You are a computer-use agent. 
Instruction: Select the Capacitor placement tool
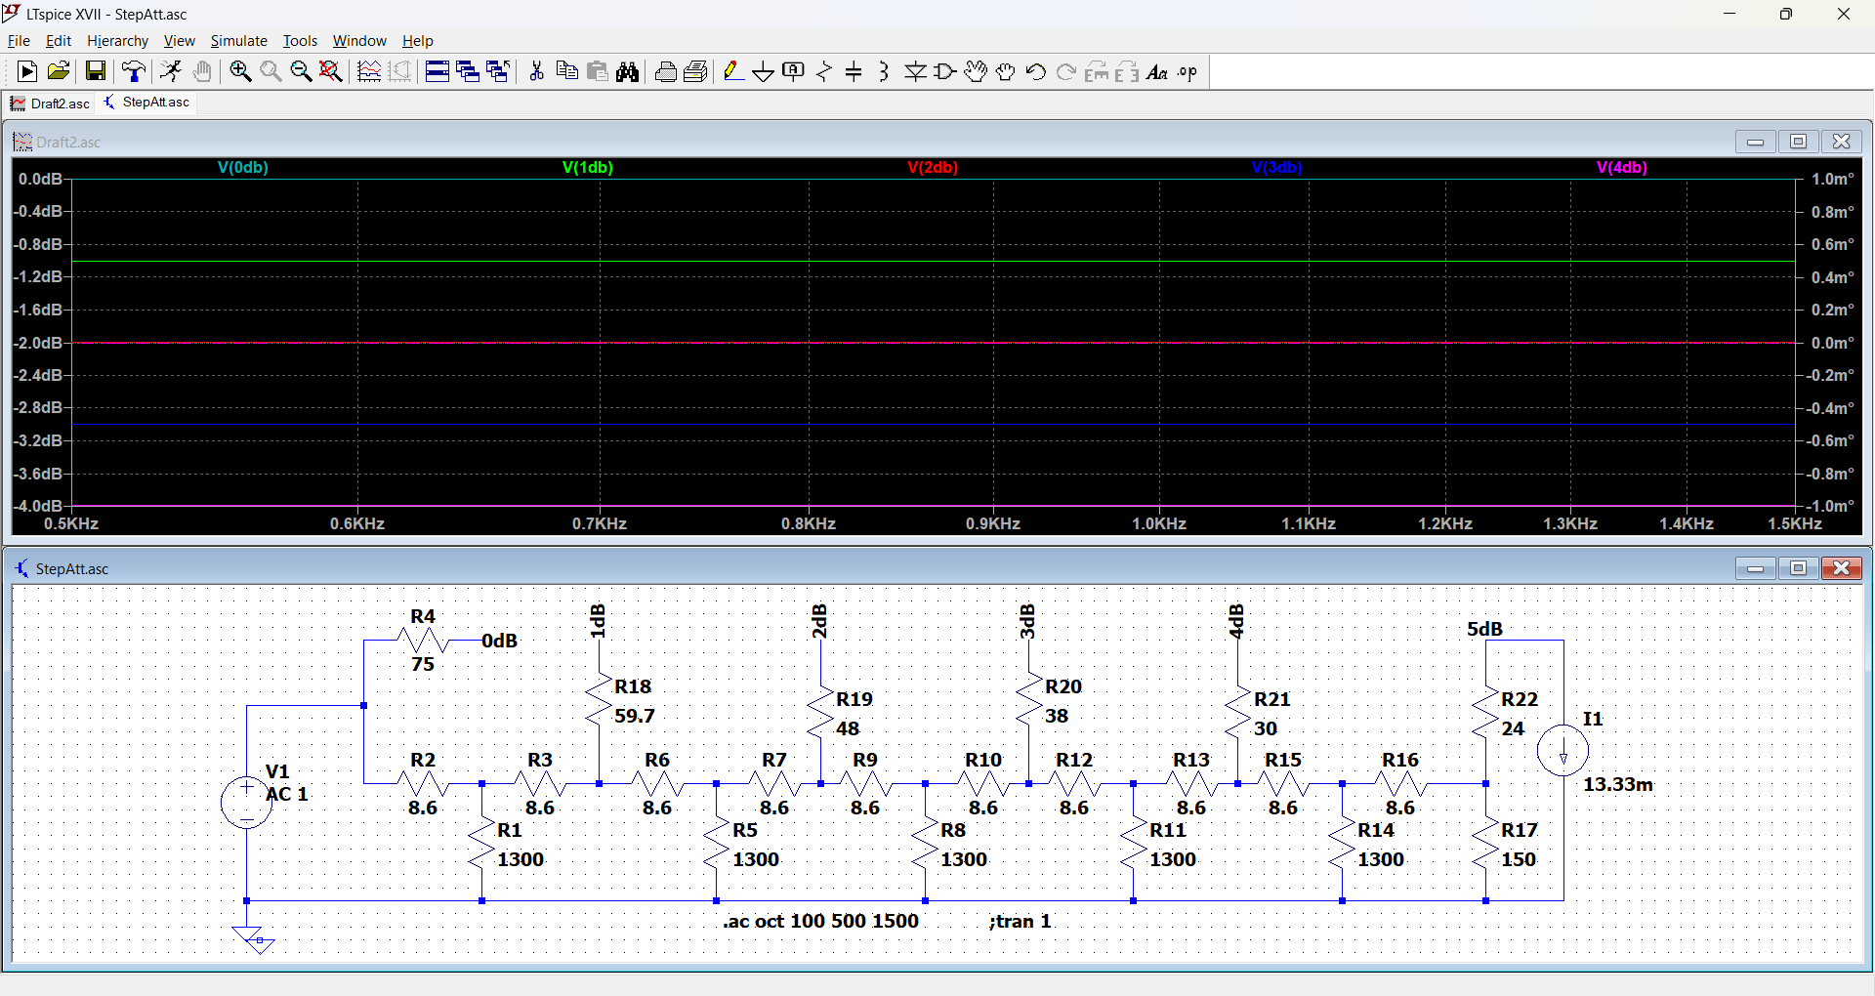(854, 71)
